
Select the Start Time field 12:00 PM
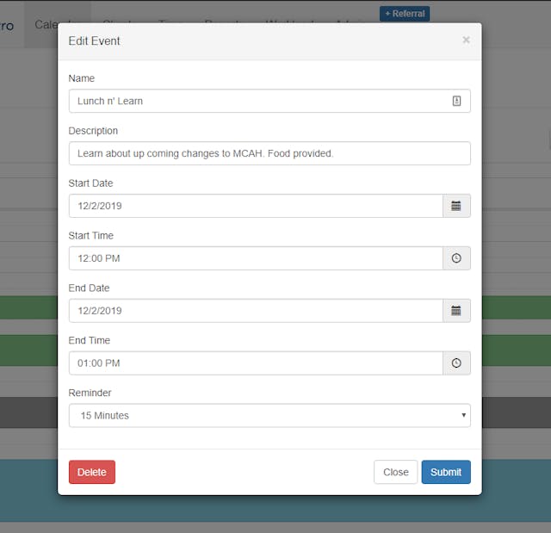pos(256,258)
